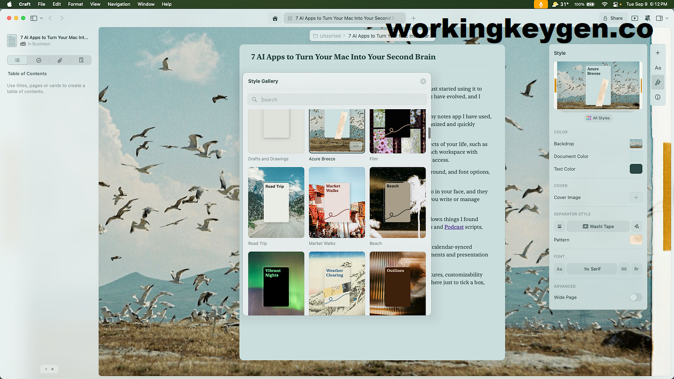Open the Navigation menu
Viewport: 674px width, 379px height.
click(x=119, y=4)
